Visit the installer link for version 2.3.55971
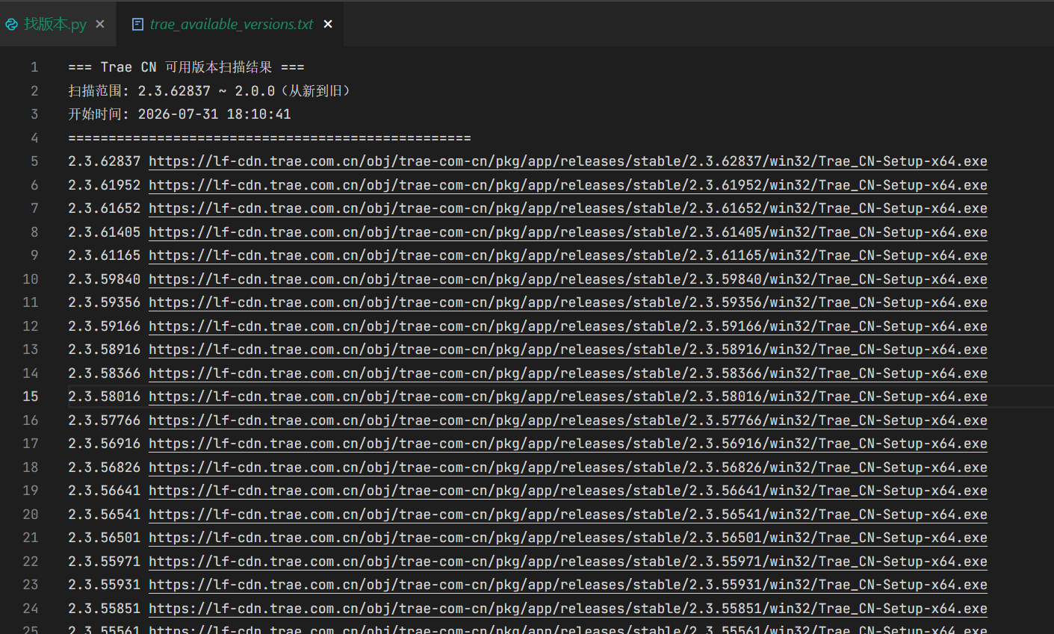1054x634 pixels. pos(568,562)
